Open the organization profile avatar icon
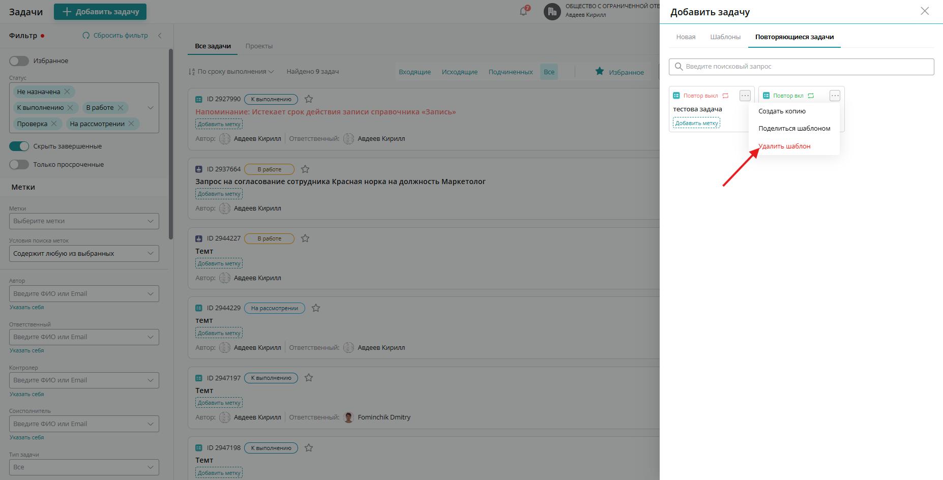Screen dimensions: 943x480 click(552, 11)
